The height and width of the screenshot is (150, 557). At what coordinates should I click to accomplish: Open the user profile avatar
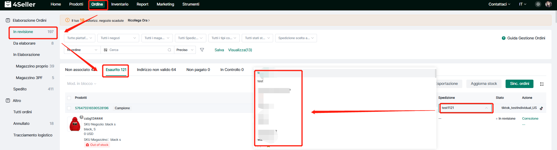[548, 4]
